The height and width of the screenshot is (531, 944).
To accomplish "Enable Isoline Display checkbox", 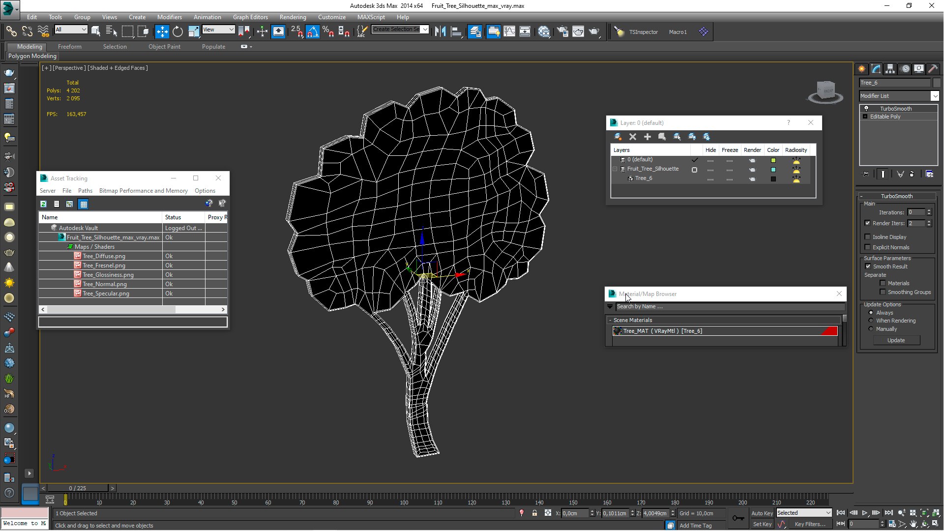I will tap(867, 237).
